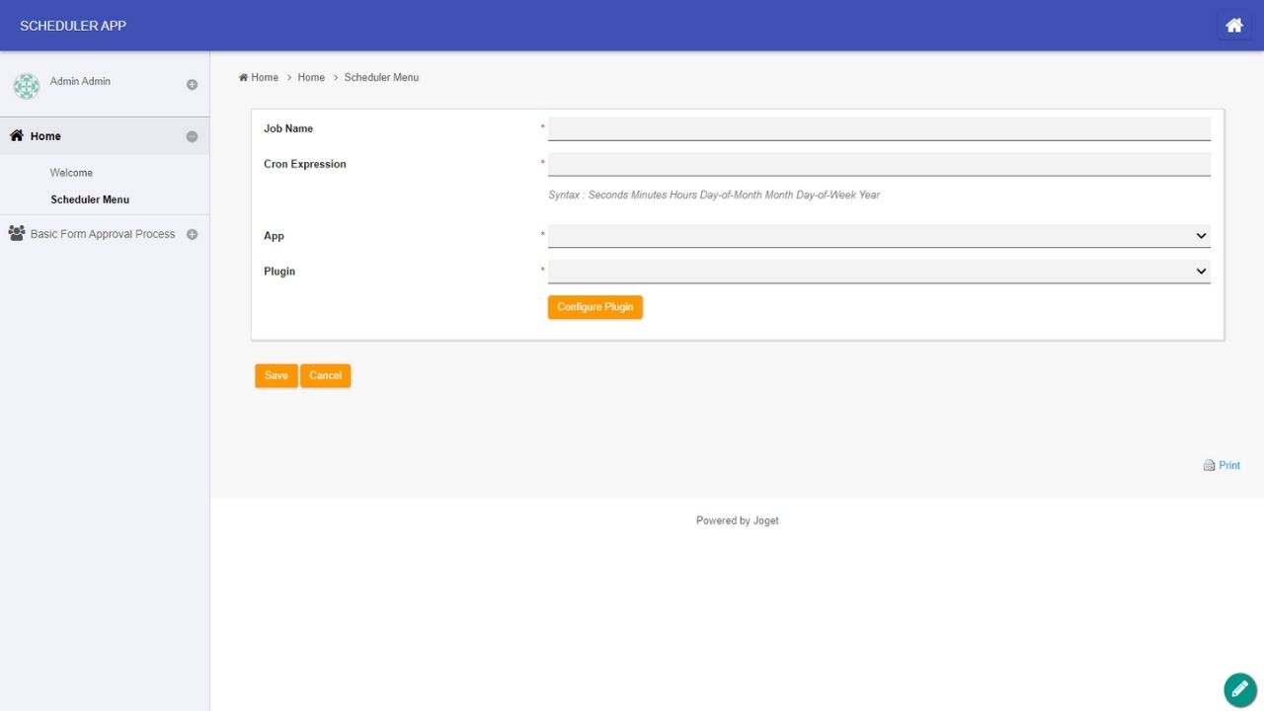Open the Plugin dropdown
The height and width of the screenshot is (711, 1264).
tap(878, 272)
